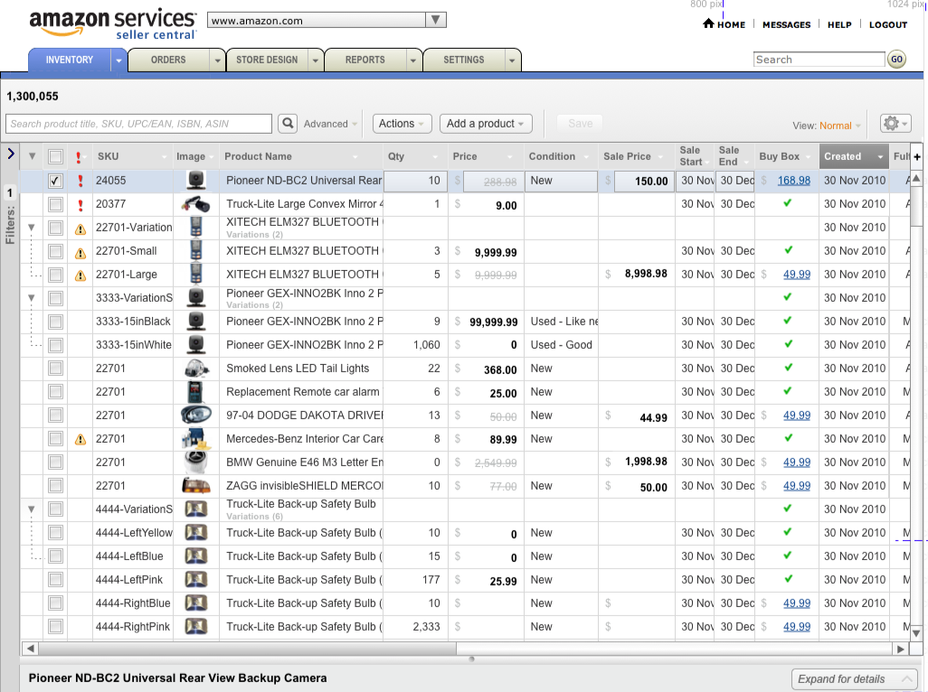Screen dimensions: 928x692
Task: Select checkbox for 4444-RightPink row
Action: (56, 627)
